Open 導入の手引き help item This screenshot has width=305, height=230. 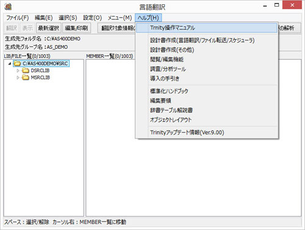tap(207, 79)
